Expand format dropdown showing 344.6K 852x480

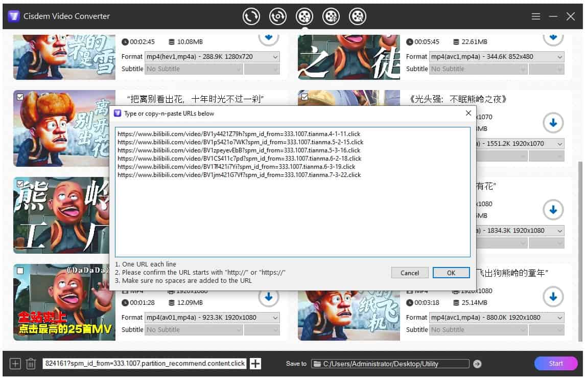(x=497, y=56)
